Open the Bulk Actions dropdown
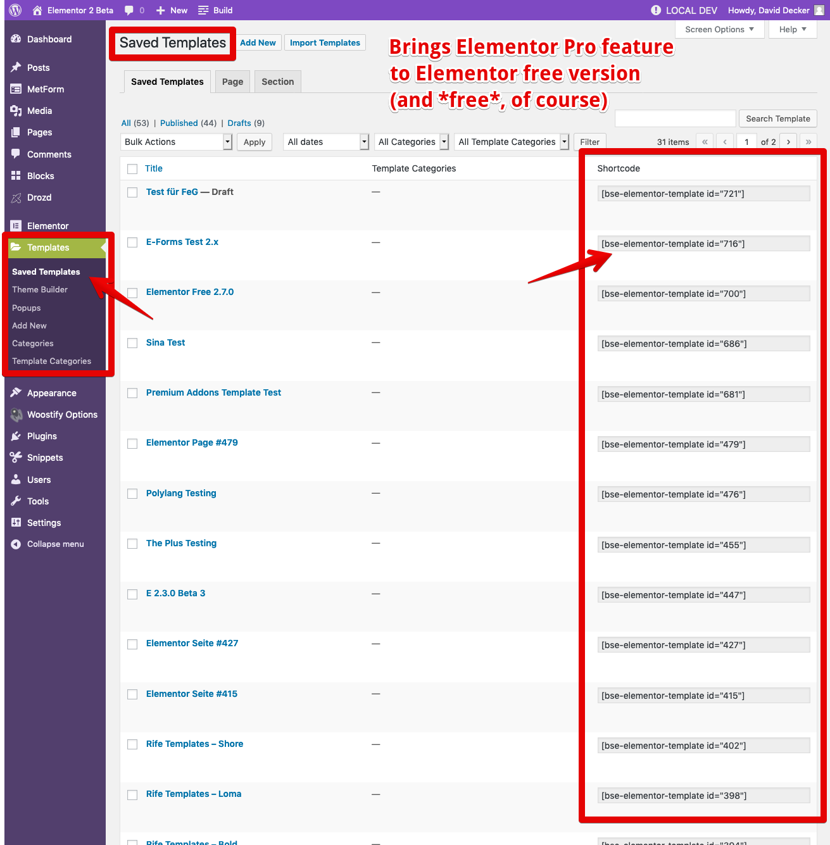Image resolution: width=830 pixels, height=845 pixels. [x=177, y=142]
